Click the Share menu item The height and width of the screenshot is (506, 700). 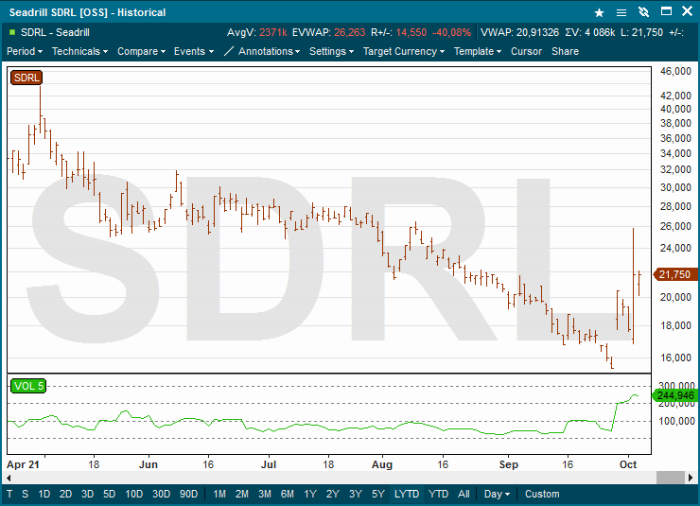click(x=565, y=51)
